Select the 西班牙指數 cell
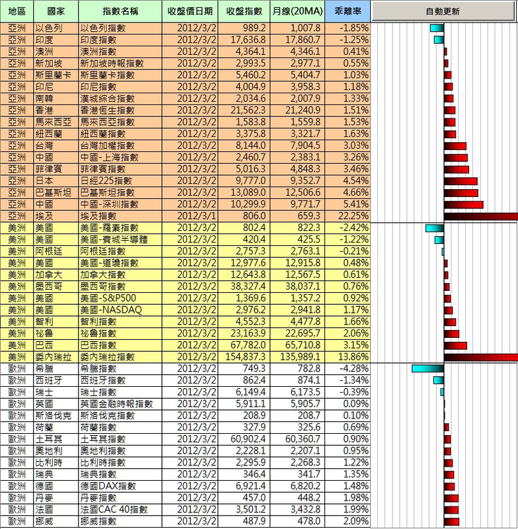 click(120, 380)
